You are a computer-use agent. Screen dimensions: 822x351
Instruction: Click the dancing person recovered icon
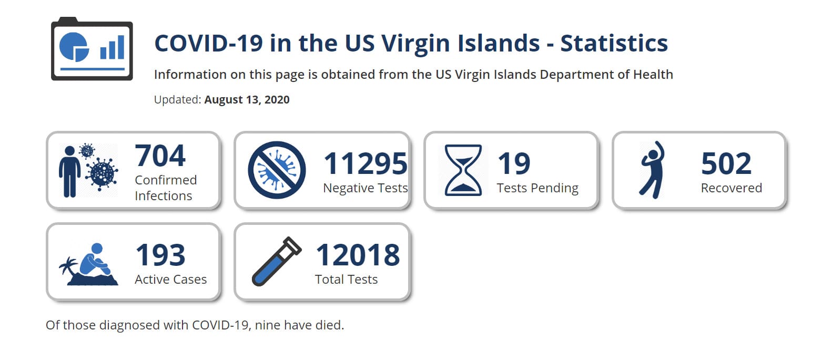[652, 170]
